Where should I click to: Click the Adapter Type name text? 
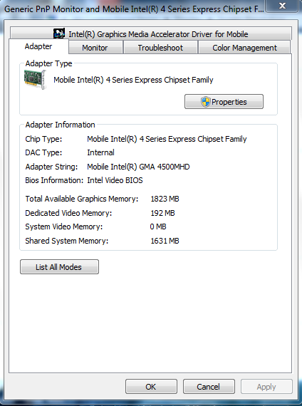coord(133,80)
